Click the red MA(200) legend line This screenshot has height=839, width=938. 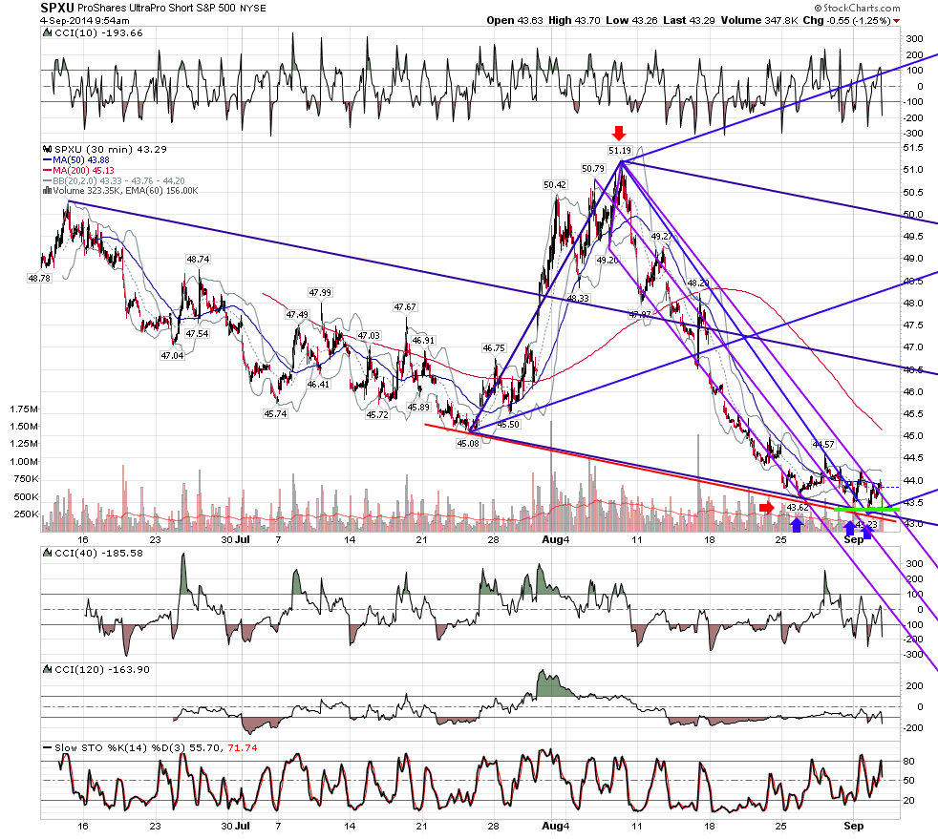[47, 171]
